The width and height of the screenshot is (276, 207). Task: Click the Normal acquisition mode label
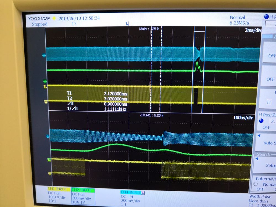click(x=237, y=18)
